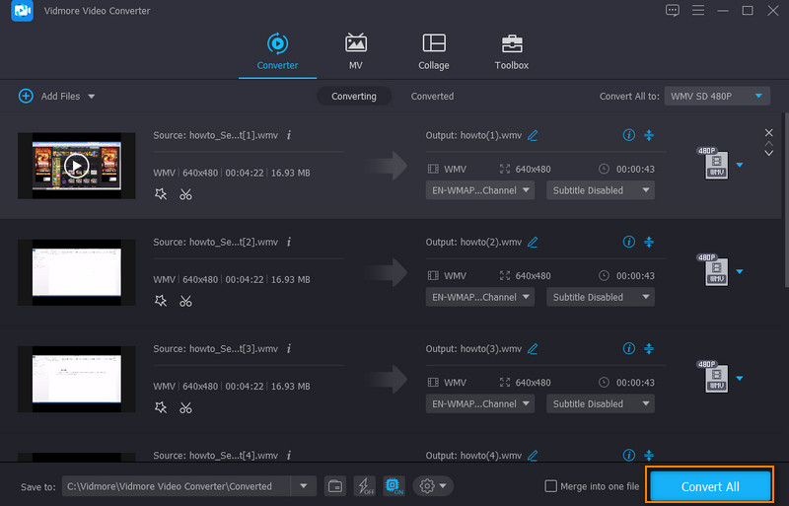The image size is (789, 506).
Task: Rename output howto(1).wmv with pencil icon
Action: pos(533,135)
